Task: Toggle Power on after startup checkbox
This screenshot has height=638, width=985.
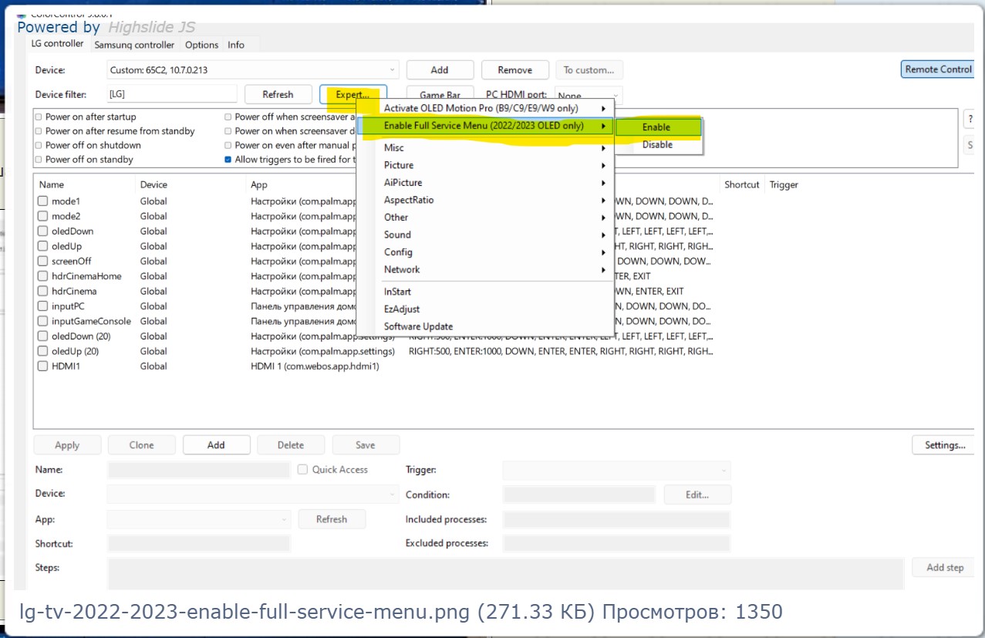Action: (x=39, y=117)
